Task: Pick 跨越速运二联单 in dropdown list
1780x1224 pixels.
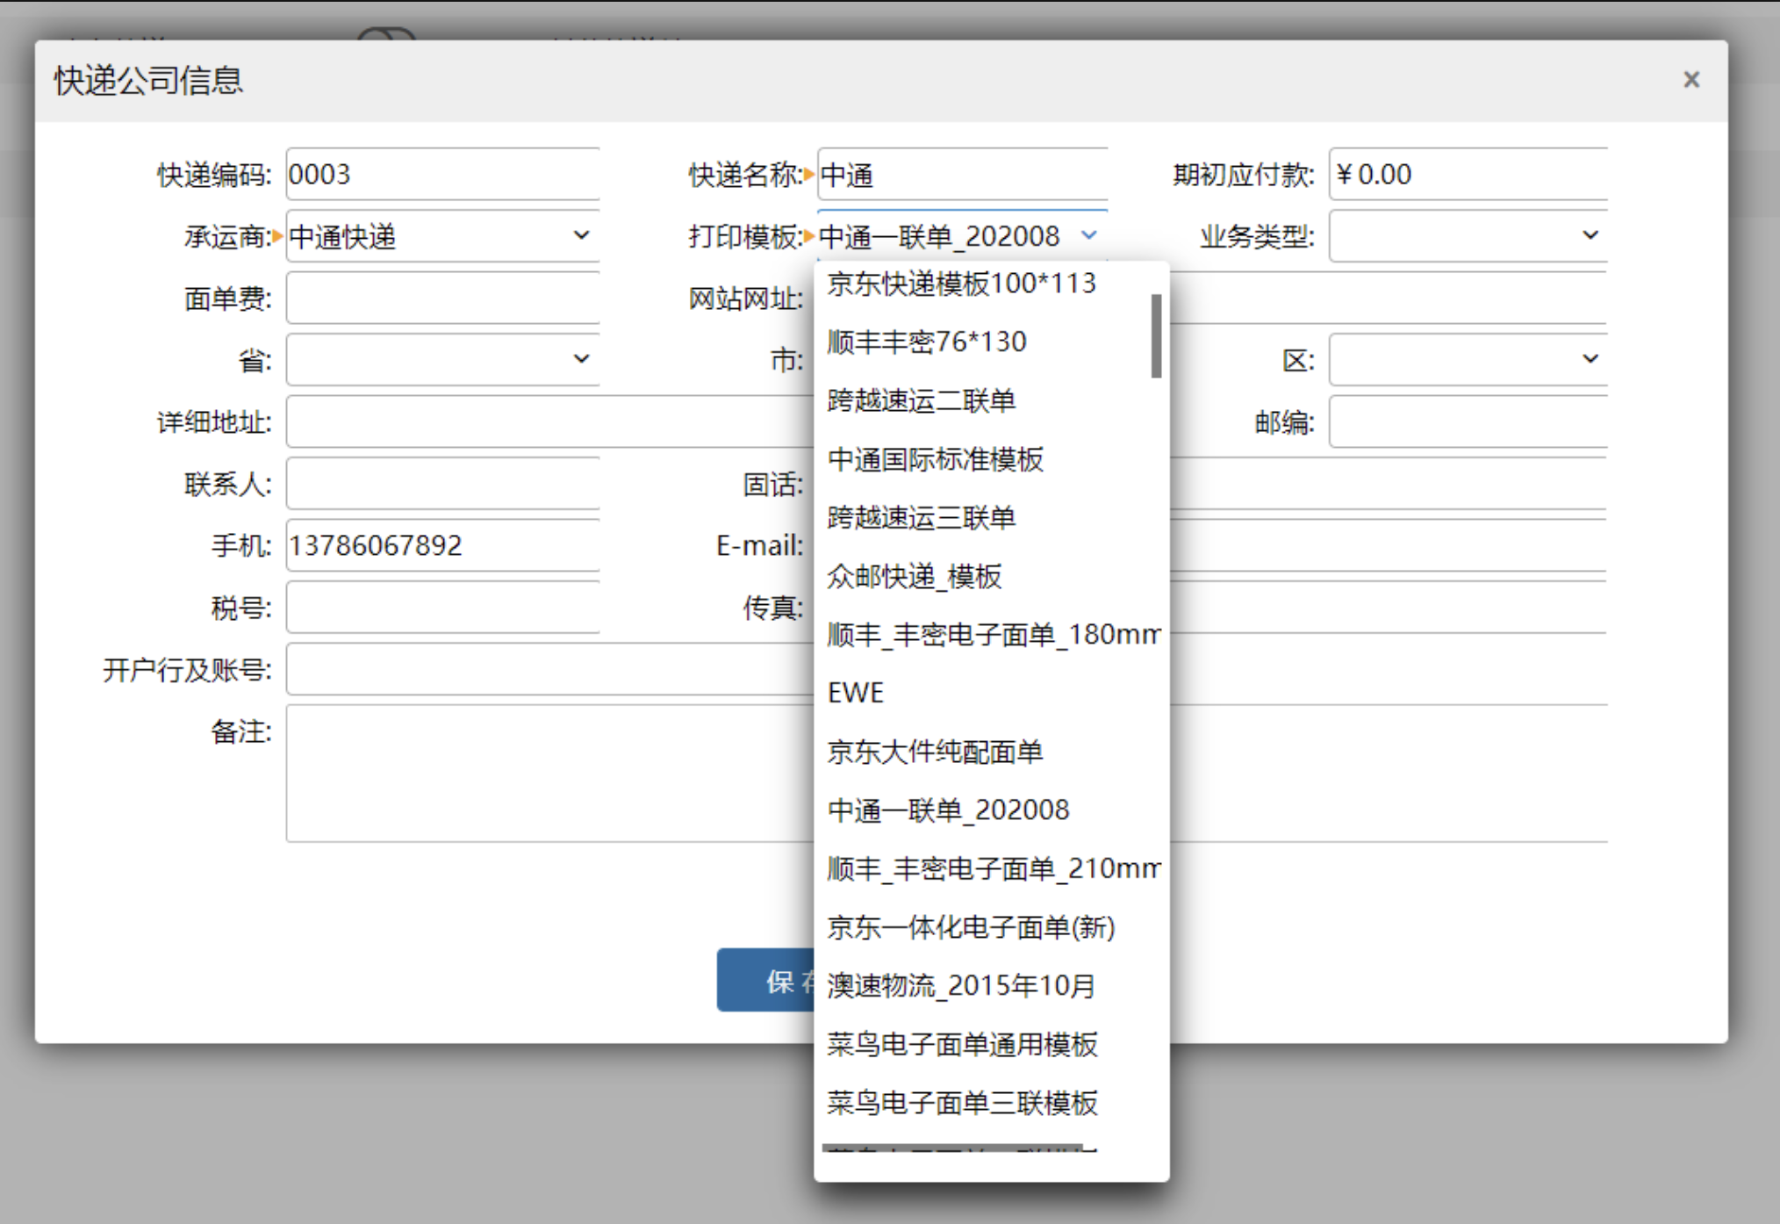Action: (921, 400)
